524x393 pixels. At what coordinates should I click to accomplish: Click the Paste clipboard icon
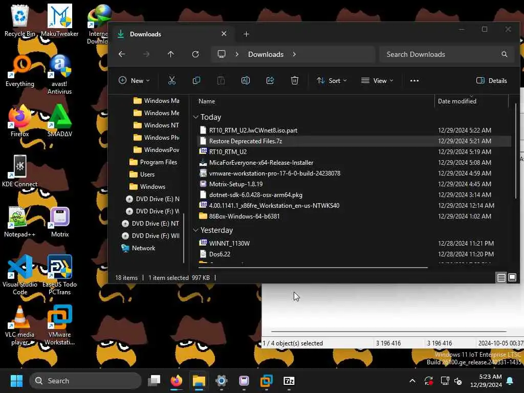click(221, 80)
